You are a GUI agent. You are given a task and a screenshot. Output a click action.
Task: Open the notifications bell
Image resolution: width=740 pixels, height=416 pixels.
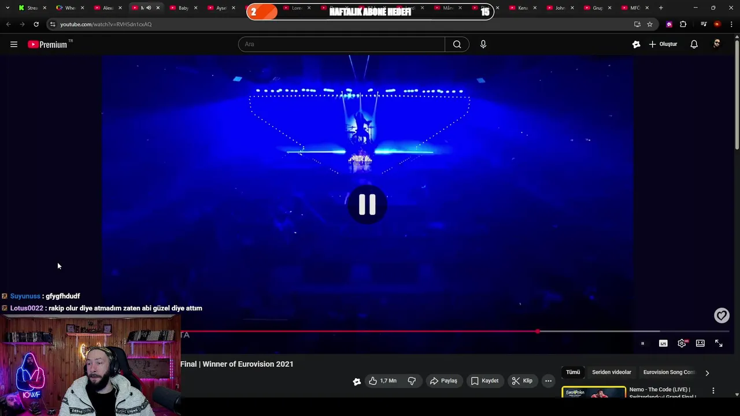(x=694, y=44)
